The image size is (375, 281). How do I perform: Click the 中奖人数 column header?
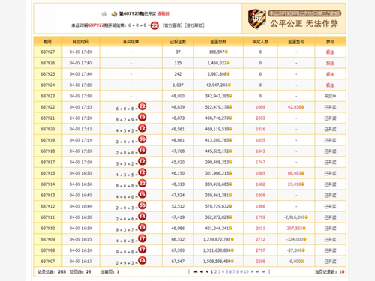coord(260,42)
